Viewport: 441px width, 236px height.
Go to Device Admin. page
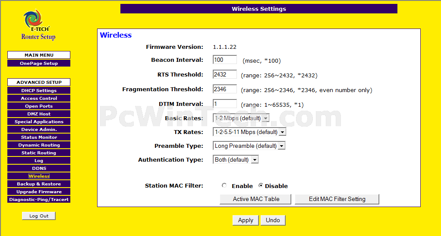click(x=39, y=130)
